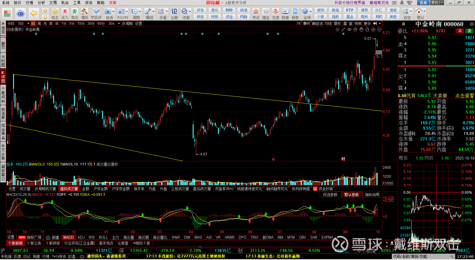Viewport: 475px width, 260px height.
Task: Click the blue diamond event marker near 6.07 high
Action: tap(343, 34)
